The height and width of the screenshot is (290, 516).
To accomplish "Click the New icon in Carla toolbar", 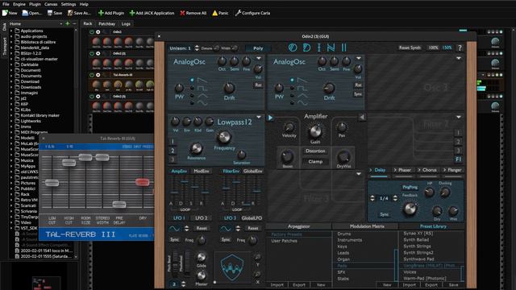I will [5, 13].
